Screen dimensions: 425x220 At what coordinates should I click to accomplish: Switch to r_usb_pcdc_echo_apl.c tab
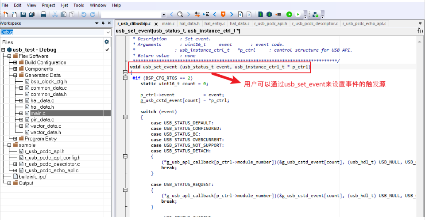(364, 23)
